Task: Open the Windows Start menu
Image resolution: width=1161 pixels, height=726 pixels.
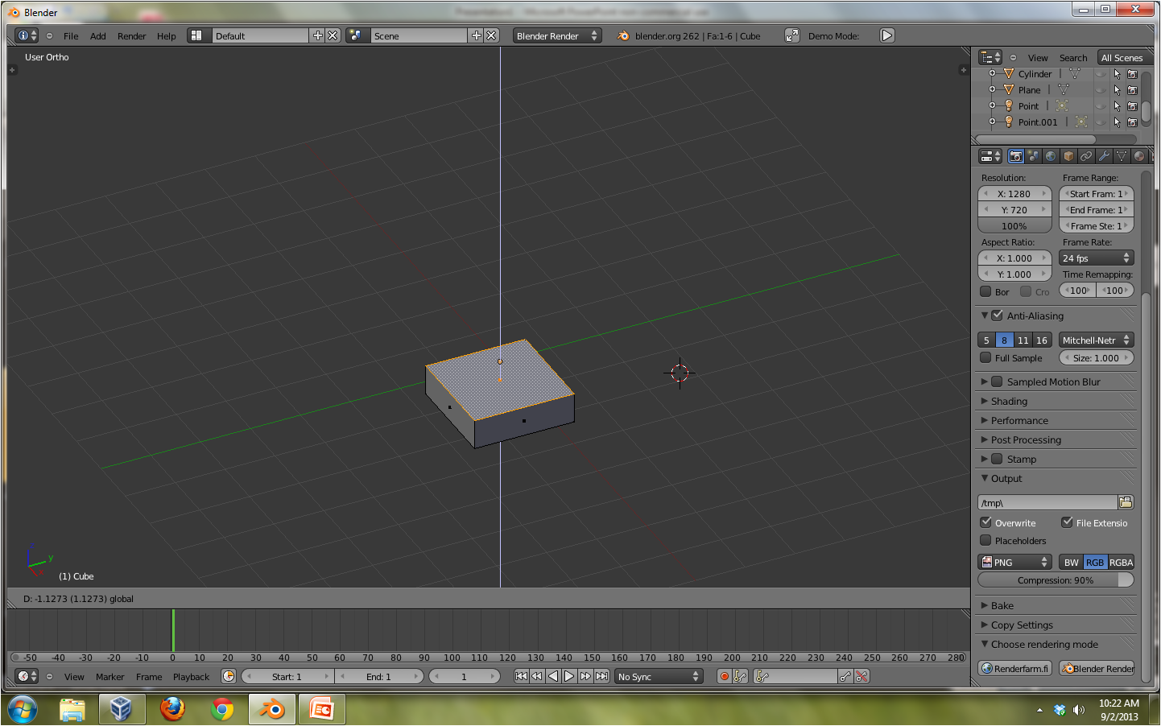Action: 22,709
